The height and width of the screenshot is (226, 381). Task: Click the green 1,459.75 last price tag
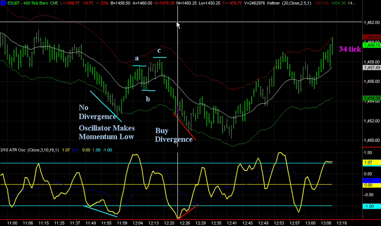tap(371, 45)
